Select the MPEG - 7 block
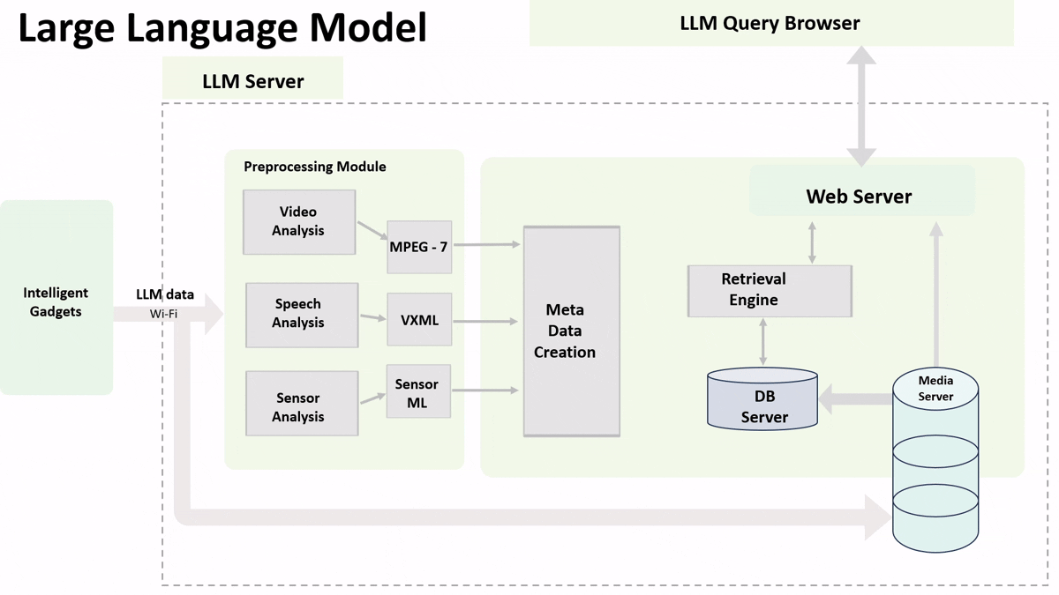The image size is (1059, 595). tap(419, 247)
